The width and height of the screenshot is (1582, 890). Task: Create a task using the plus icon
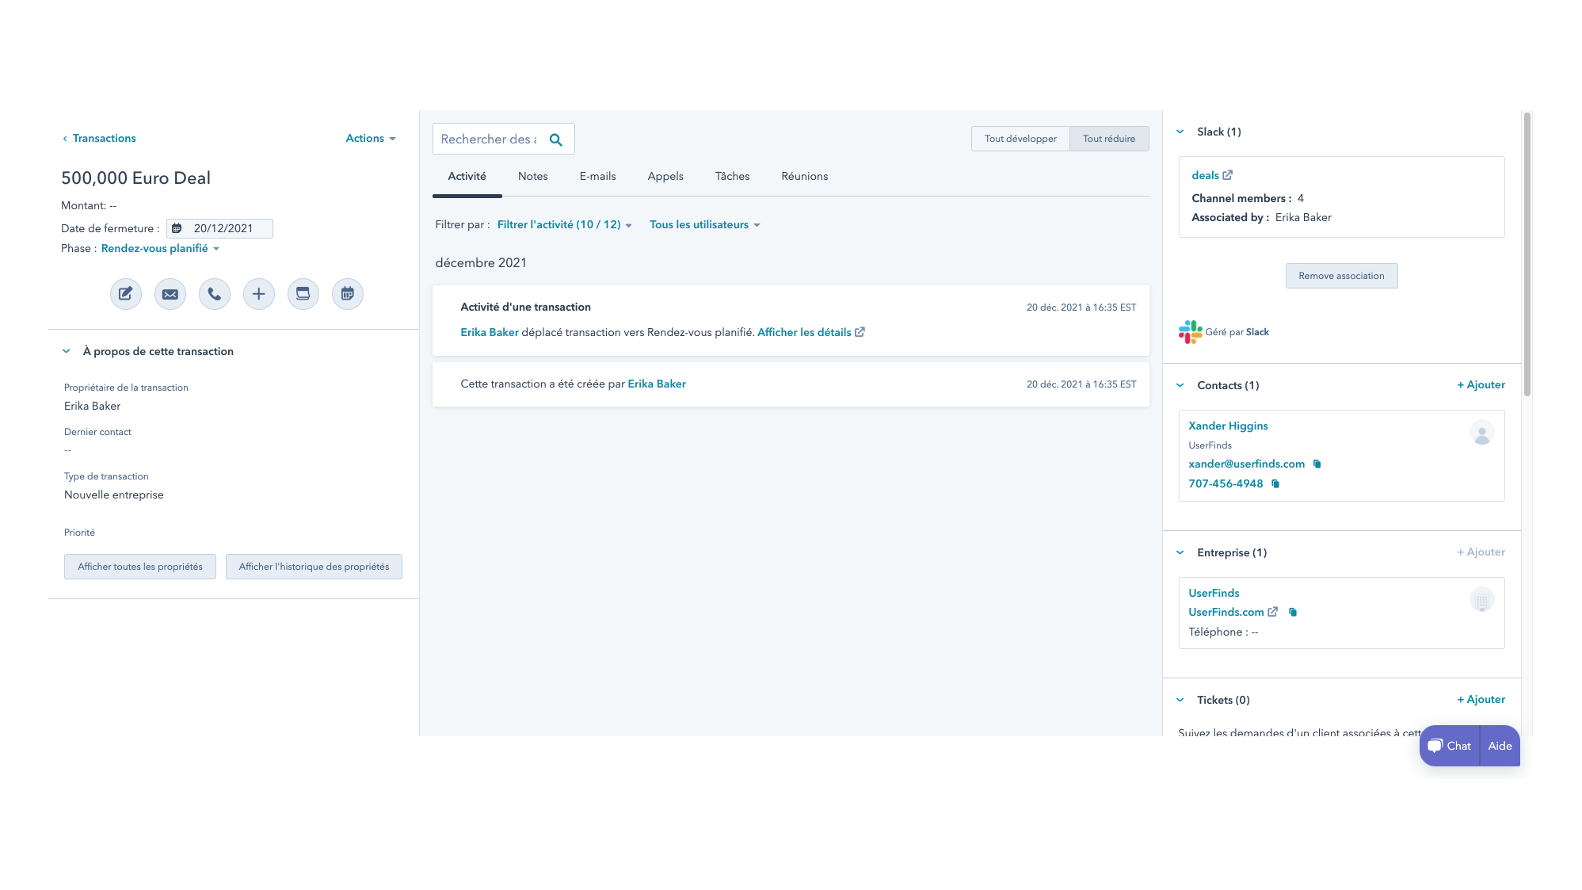point(258,293)
